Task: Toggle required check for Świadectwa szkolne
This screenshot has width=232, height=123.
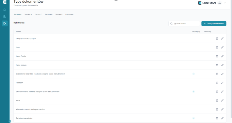Action: [x=193, y=118]
